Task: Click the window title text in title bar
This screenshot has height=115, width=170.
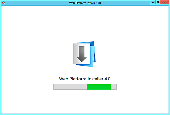Action: click(x=85, y=3)
